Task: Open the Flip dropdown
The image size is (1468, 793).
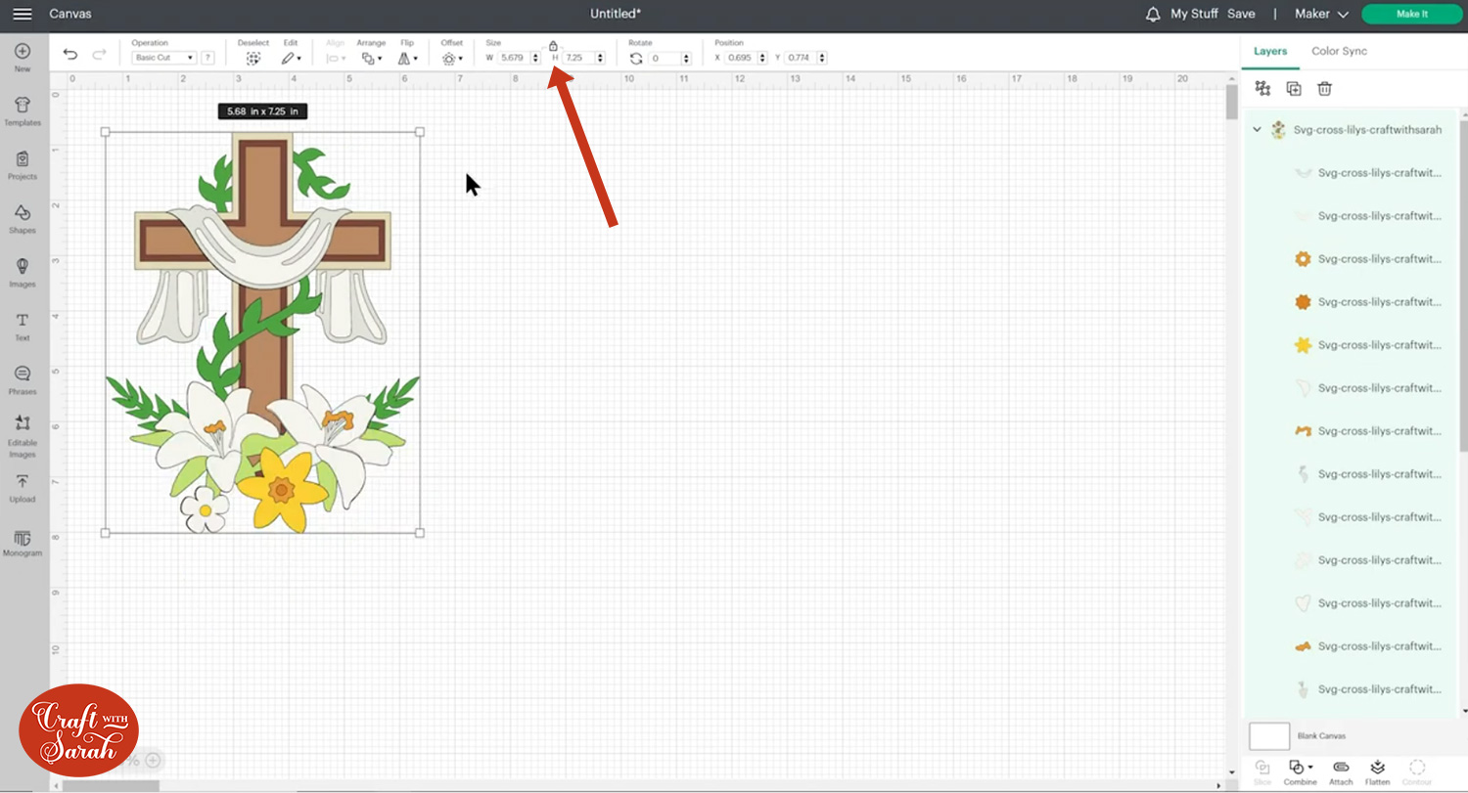Action: click(x=407, y=59)
